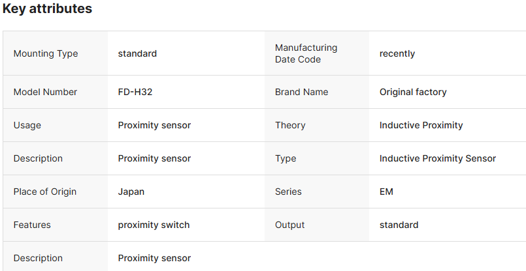Click the Model Number label

click(x=45, y=92)
